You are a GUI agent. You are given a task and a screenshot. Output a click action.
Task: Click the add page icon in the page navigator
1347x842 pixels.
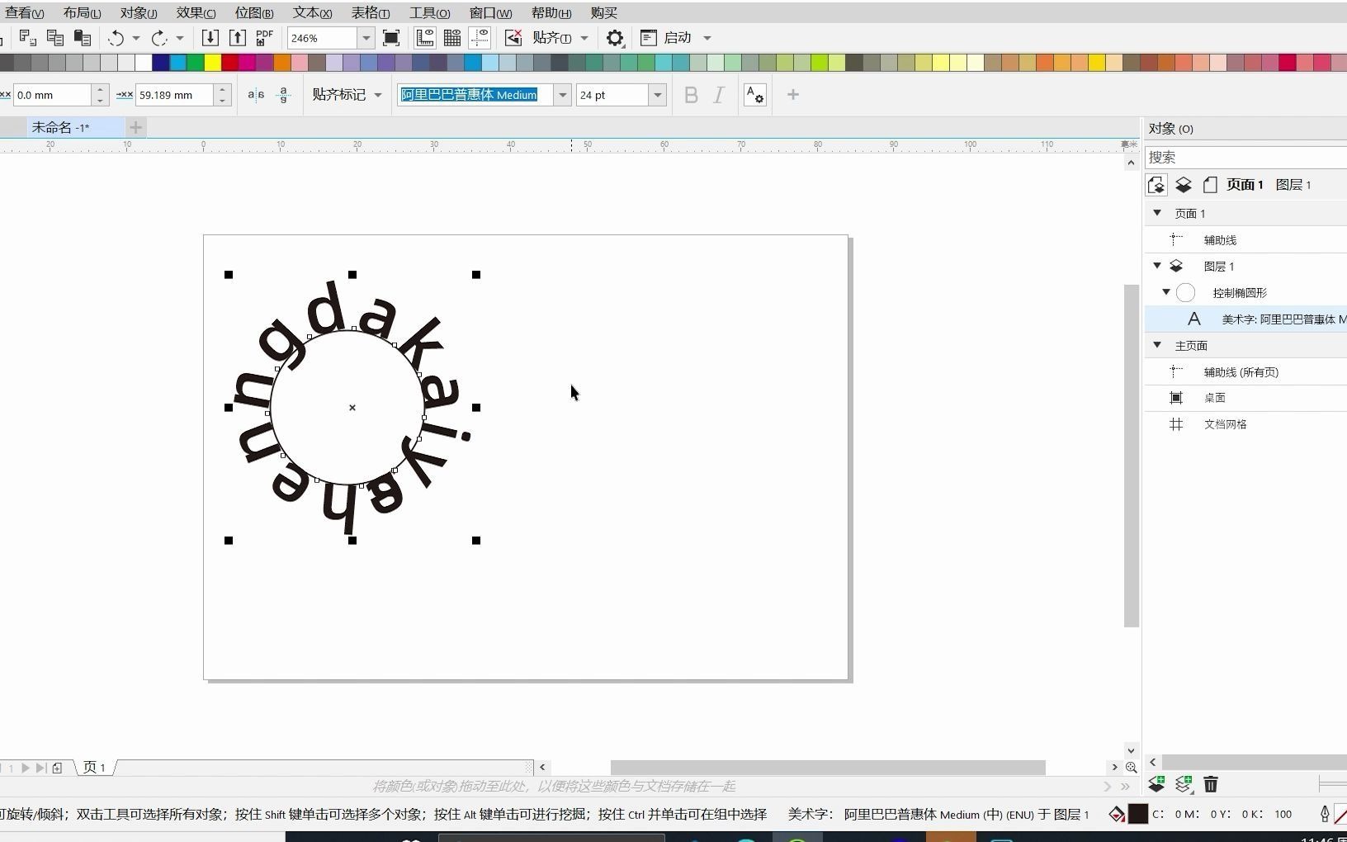tap(57, 768)
